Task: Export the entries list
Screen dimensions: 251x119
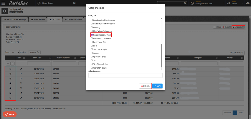Action: (x=34, y=52)
